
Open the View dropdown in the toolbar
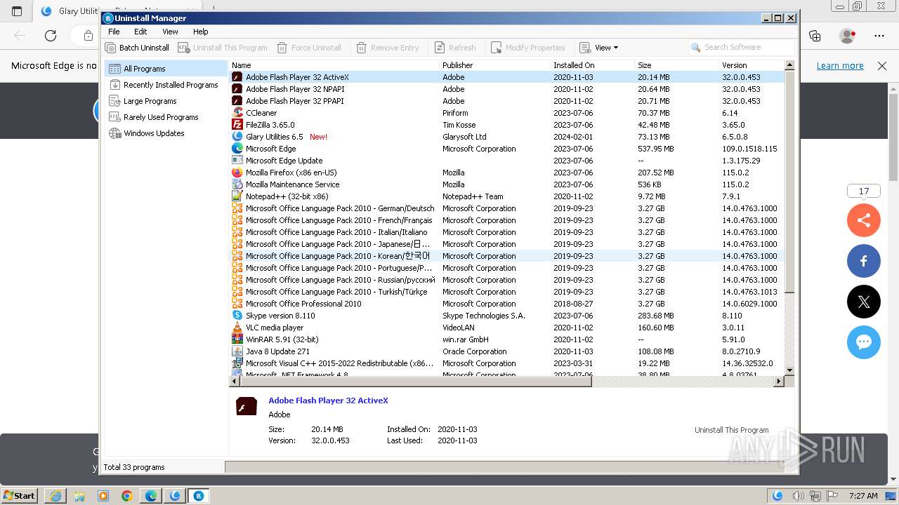(x=599, y=48)
